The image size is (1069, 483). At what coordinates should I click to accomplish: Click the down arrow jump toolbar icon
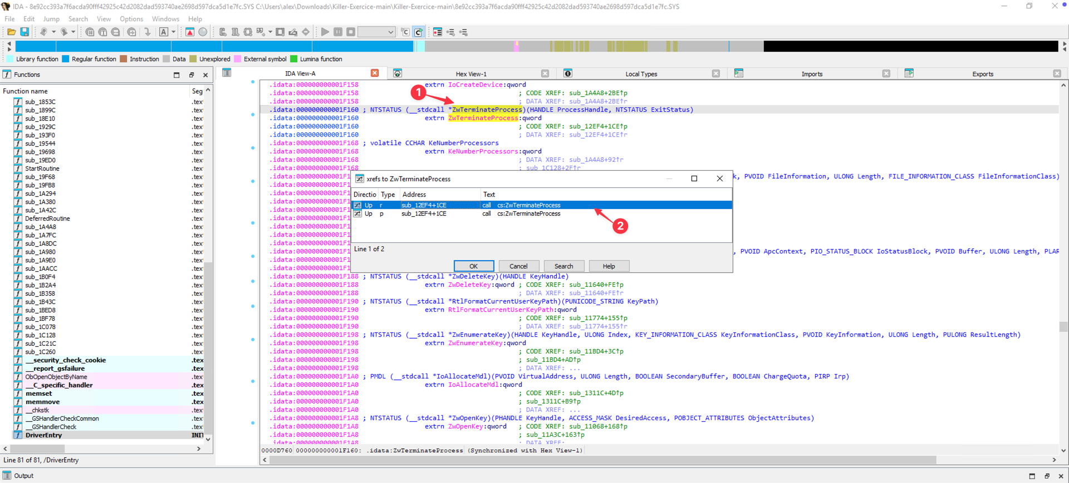click(148, 32)
